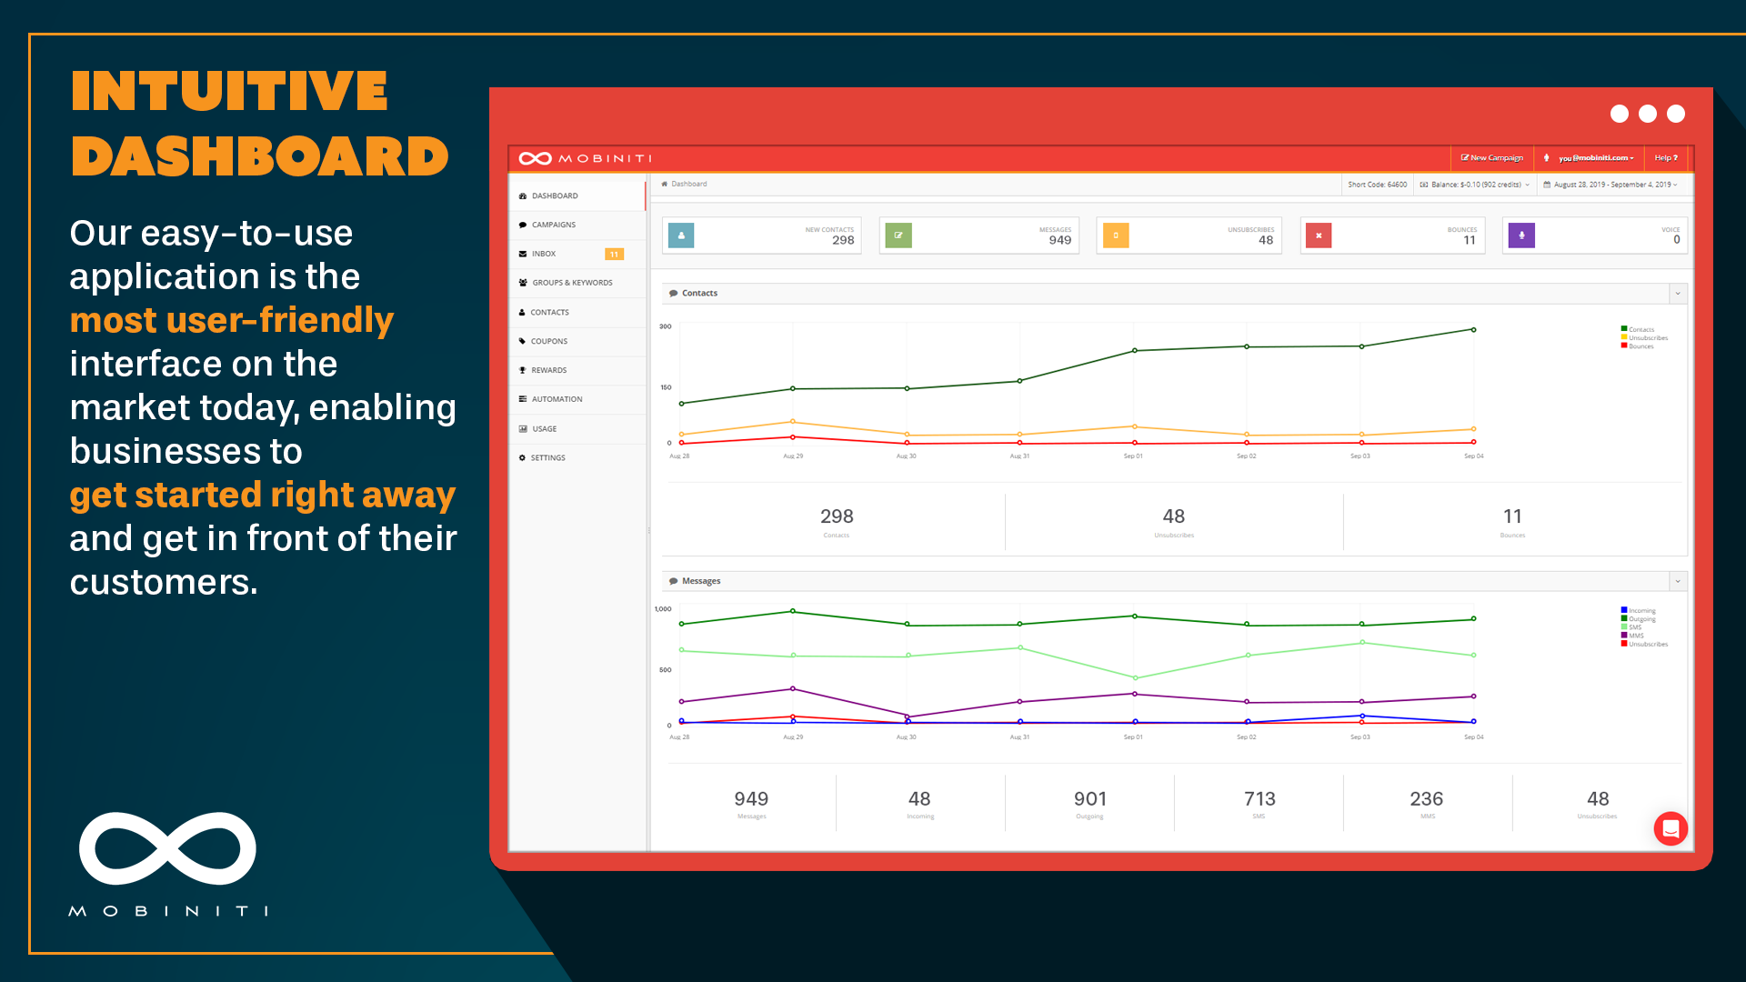1746x982 pixels.
Task: Open Automation in the sidebar
Action: (x=557, y=399)
